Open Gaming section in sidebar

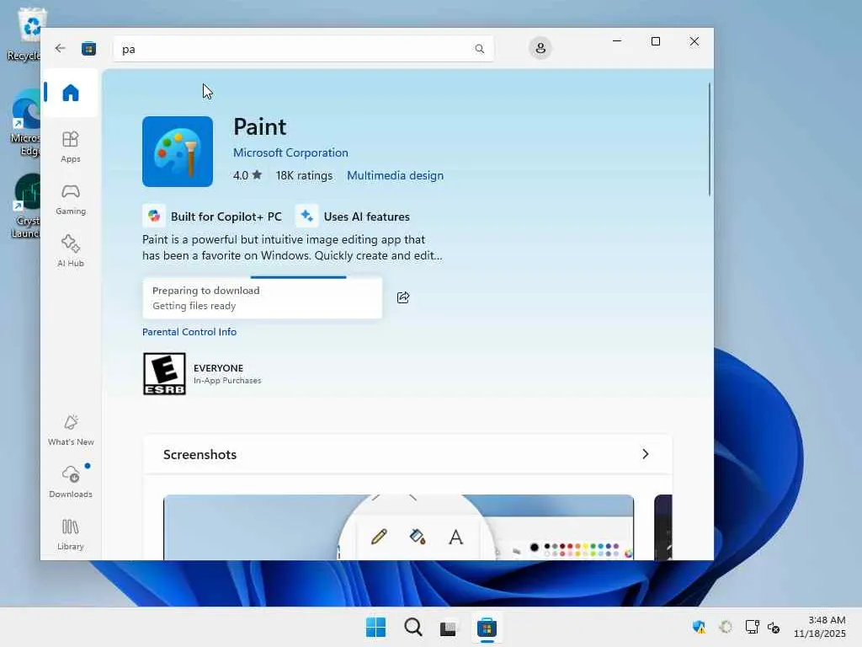[71, 199]
